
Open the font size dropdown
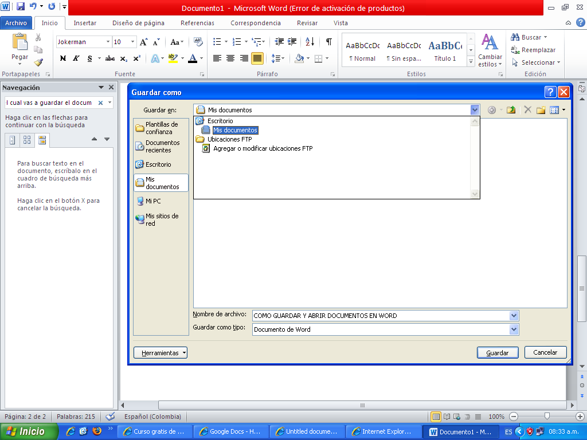coord(132,41)
